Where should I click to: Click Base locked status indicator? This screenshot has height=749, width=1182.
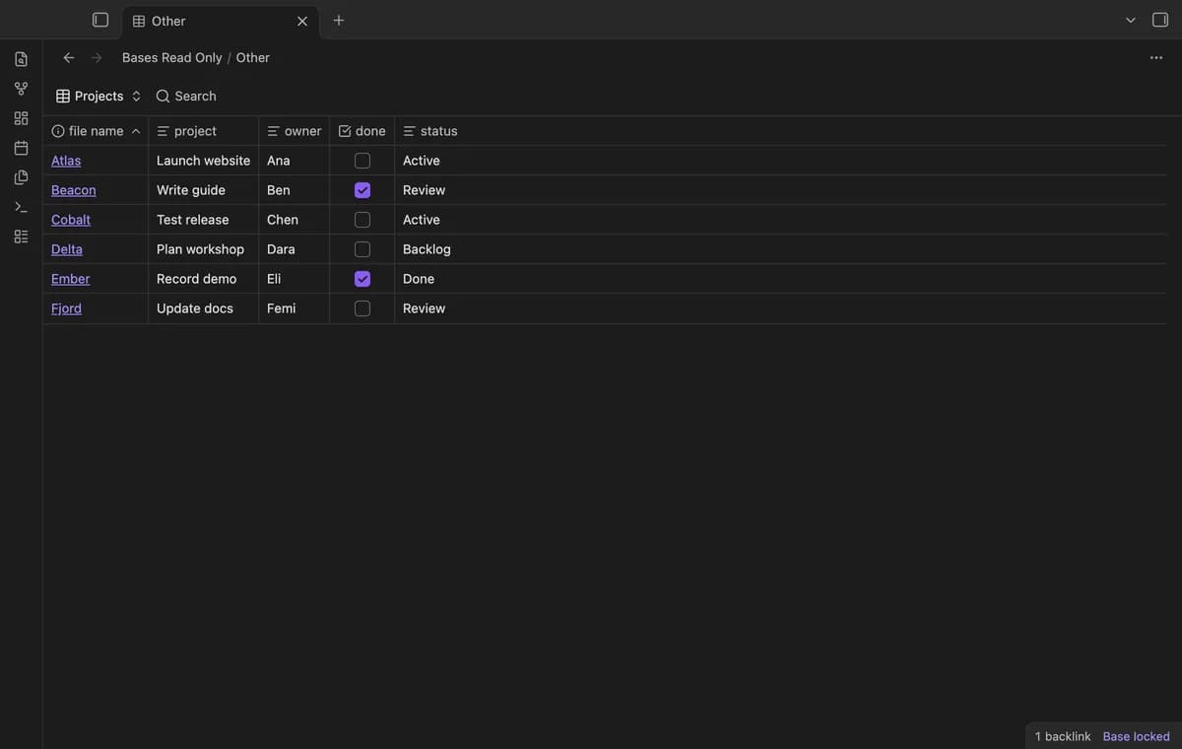1137,736
